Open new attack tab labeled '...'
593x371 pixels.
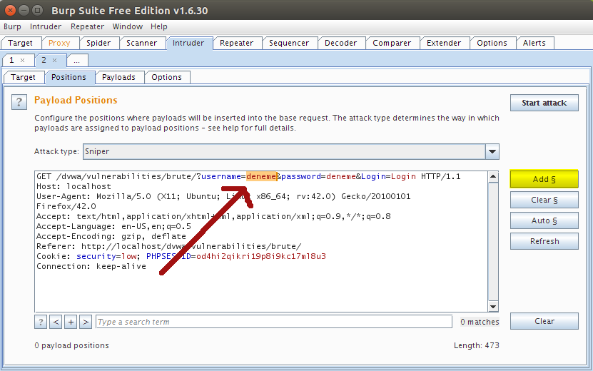77,61
